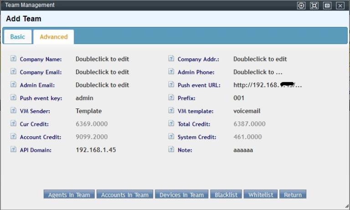
Task: Click help icon next to Prefix
Action: pyautogui.click(x=171, y=98)
